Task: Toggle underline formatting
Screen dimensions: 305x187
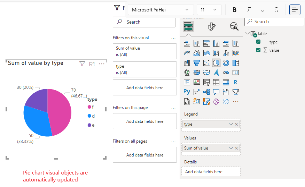Action: pyautogui.click(x=263, y=10)
